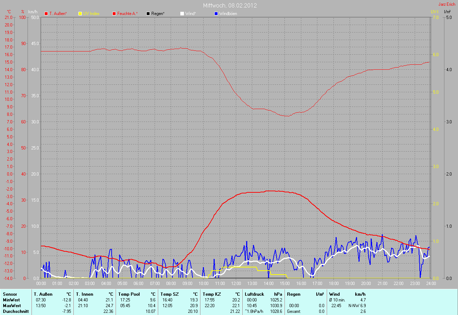Click the white Wind legend swatch
The width and height of the screenshot is (458, 315).
(182, 14)
